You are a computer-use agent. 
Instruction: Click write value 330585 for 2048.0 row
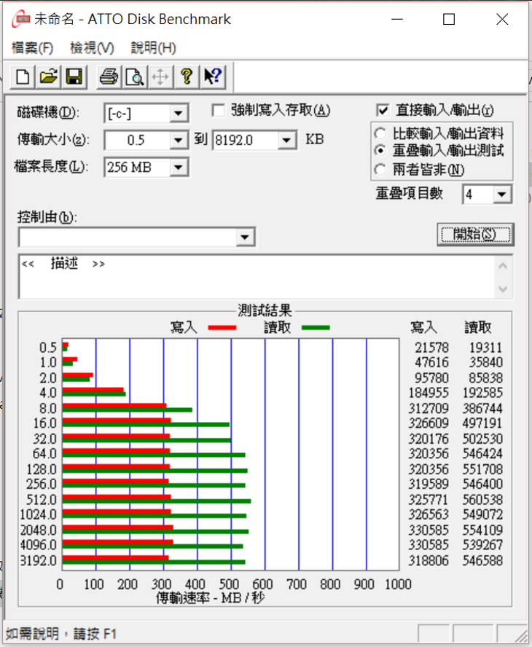429,530
